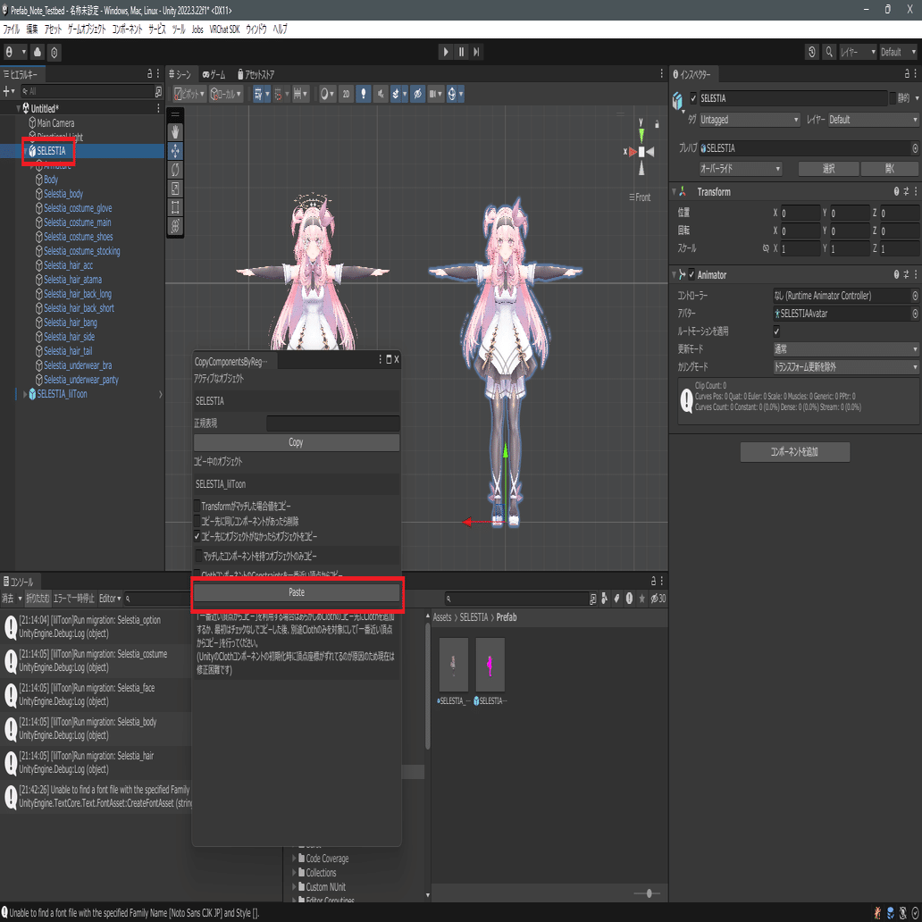Click the Add Component button

(795, 451)
